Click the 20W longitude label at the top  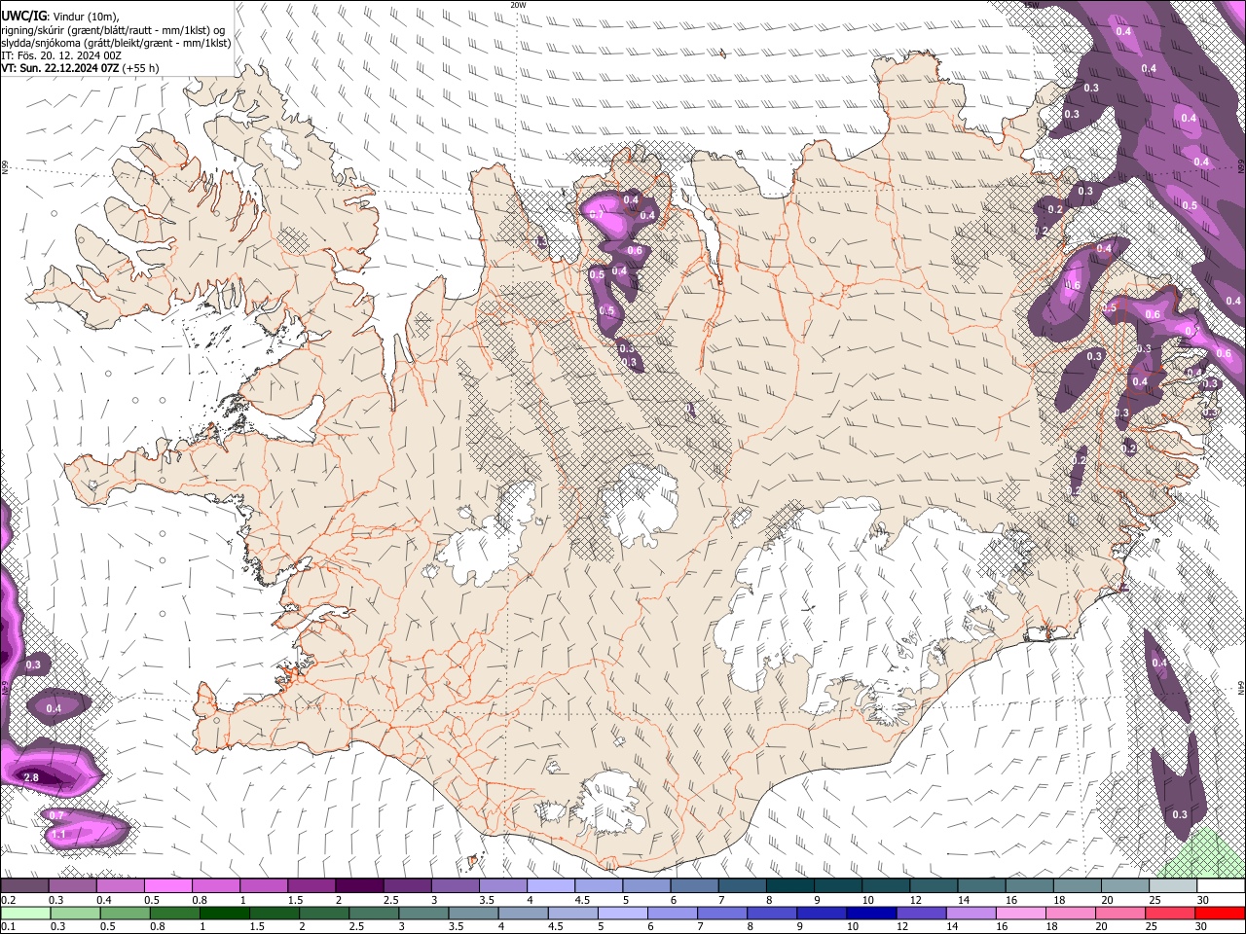(518, 4)
